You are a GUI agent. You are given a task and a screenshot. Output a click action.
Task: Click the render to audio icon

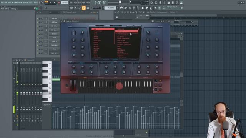click(173, 3)
